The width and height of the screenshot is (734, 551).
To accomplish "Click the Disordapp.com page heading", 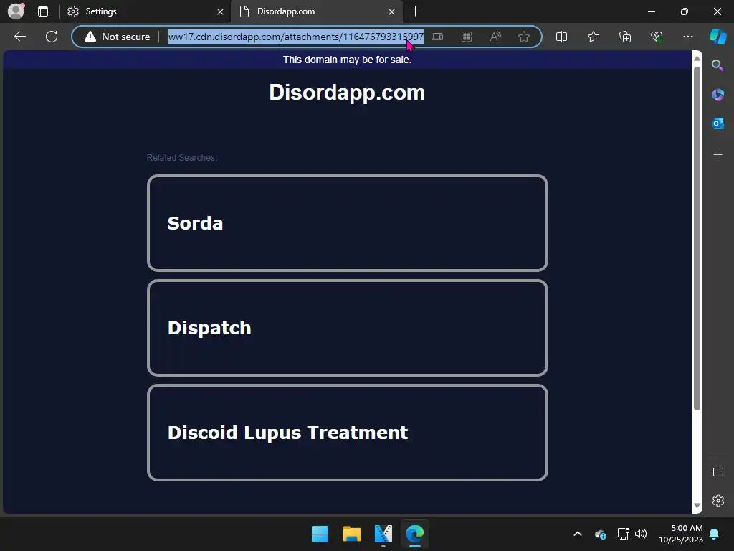I will click(347, 93).
